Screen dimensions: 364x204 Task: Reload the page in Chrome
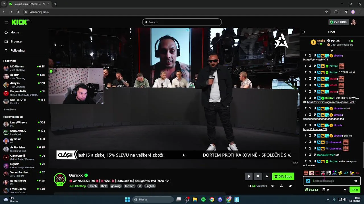pos(18,12)
